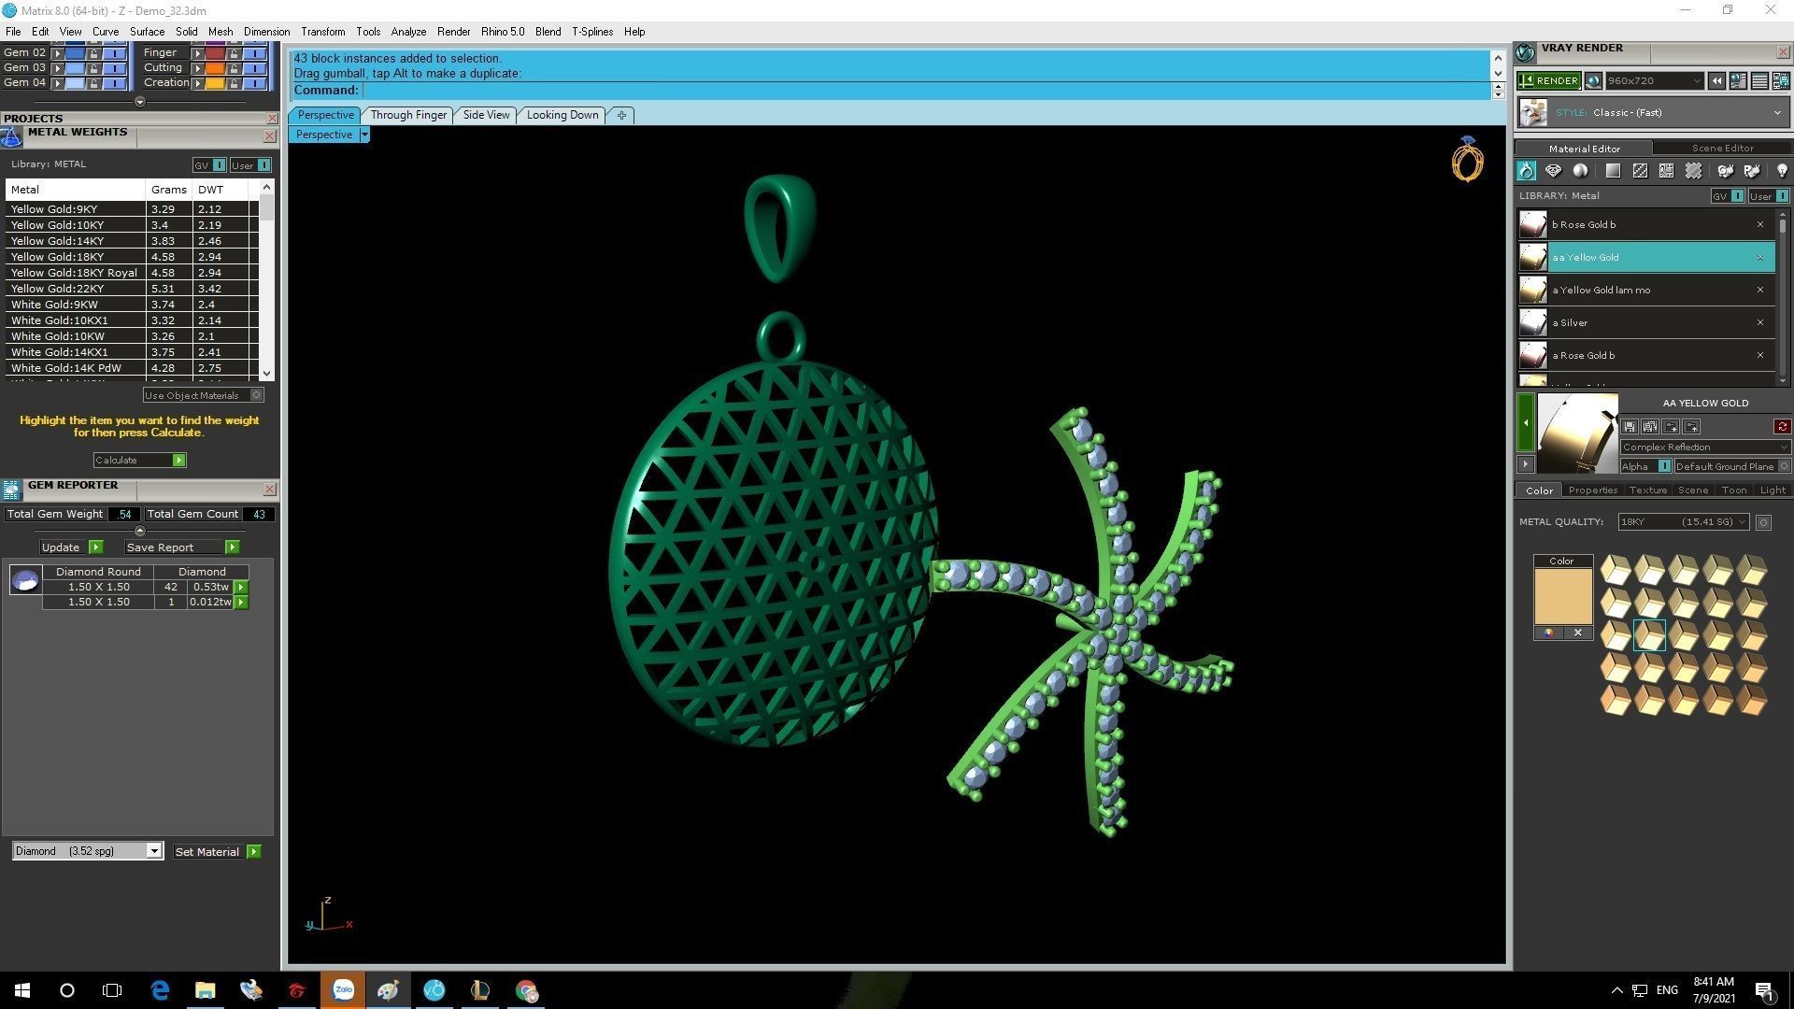The height and width of the screenshot is (1009, 1794).
Task: Choose the 'a Silver' material
Action: [1644, 322]
